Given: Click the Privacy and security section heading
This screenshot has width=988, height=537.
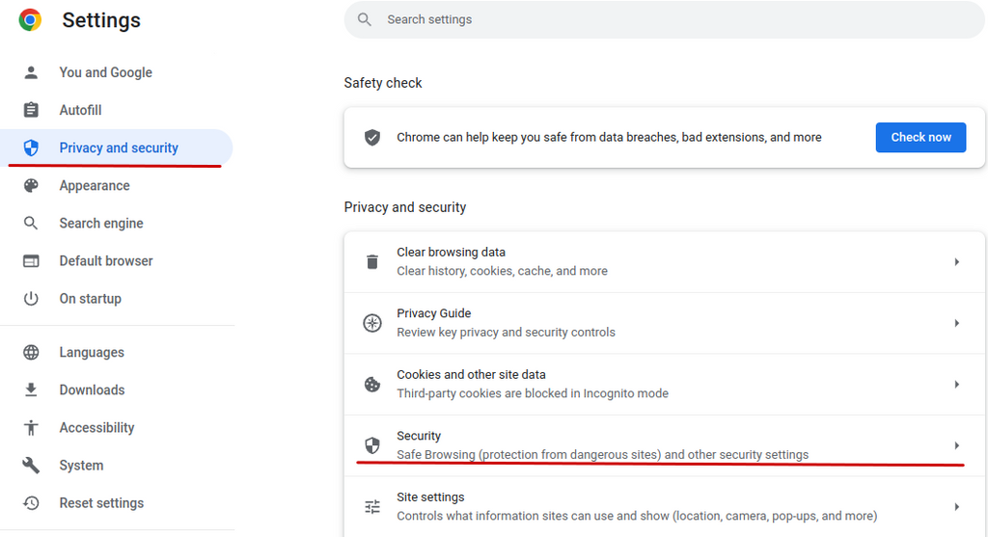Looking at the screenshot, I should coord(405,207).
